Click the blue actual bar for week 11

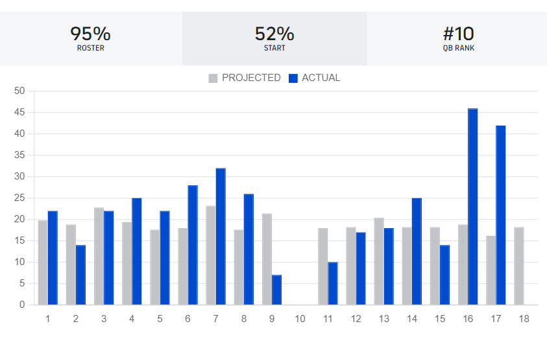pyautogui.click(x=333, y=283)
